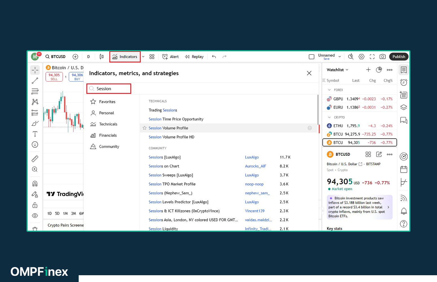Collapse the FOREX watchlist section
The width and height of the screenshot is (437, 282).
point(329,90)
